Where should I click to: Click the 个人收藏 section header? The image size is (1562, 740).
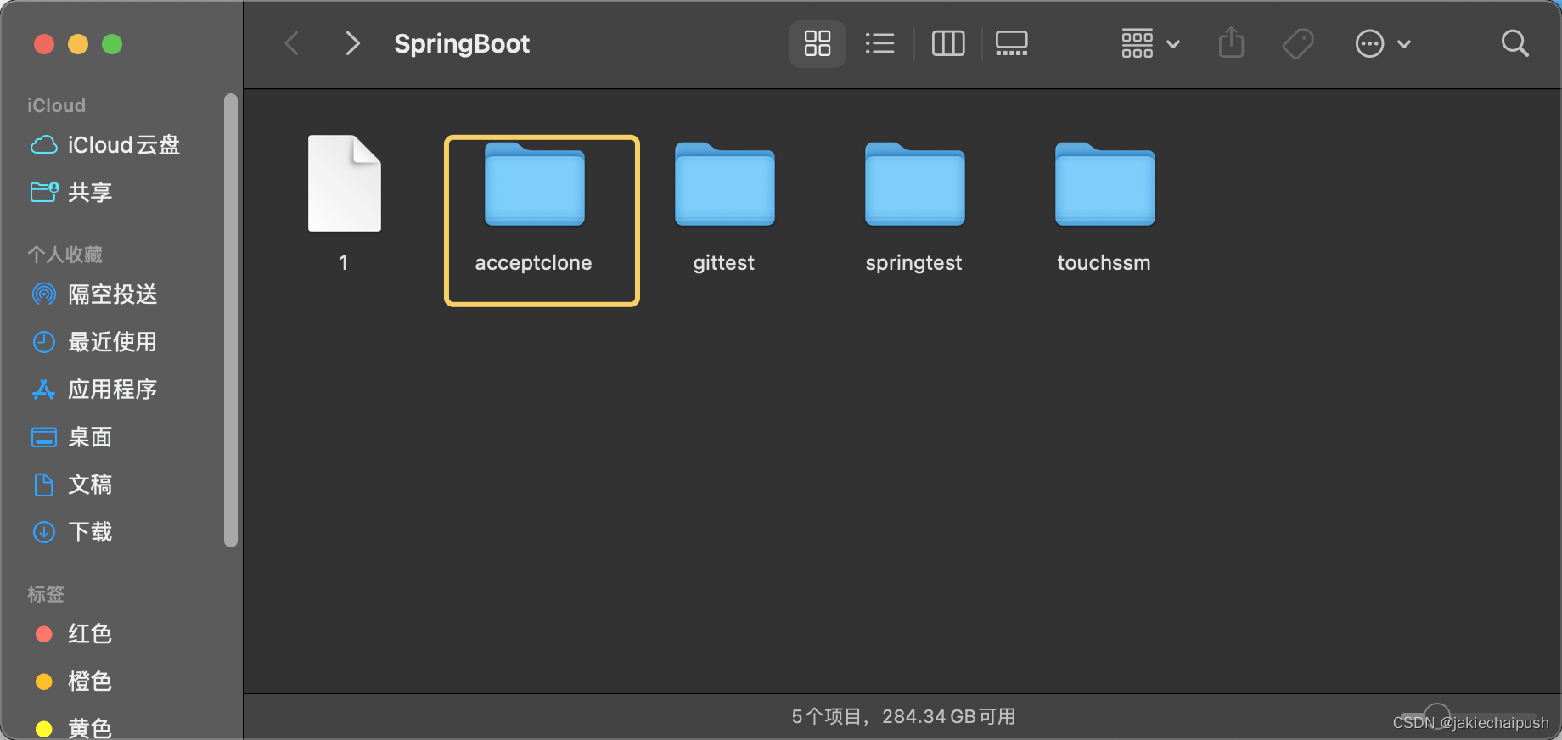[x=65, y=255]
